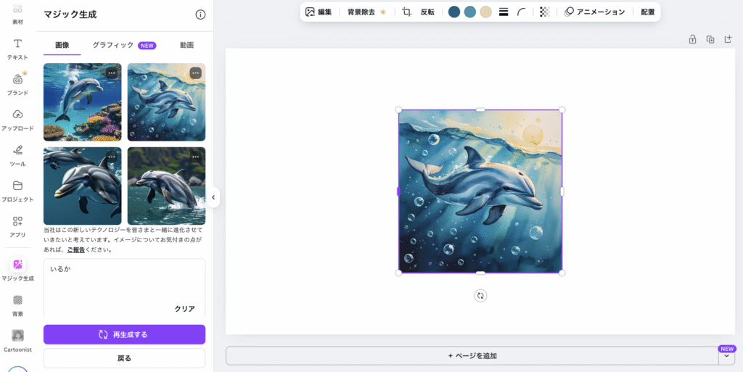743x372 pixels.
Task: Open the corner rounding tool
Action: point(521,12)
